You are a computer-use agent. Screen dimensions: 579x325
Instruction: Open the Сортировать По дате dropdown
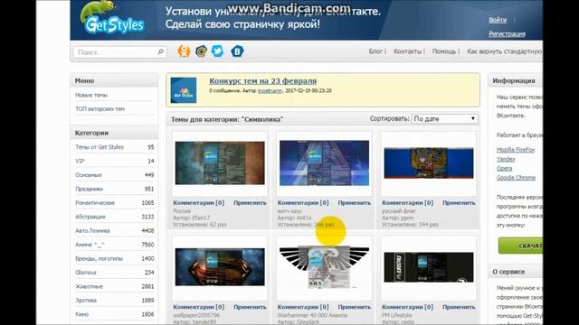(x=444, y=119)
